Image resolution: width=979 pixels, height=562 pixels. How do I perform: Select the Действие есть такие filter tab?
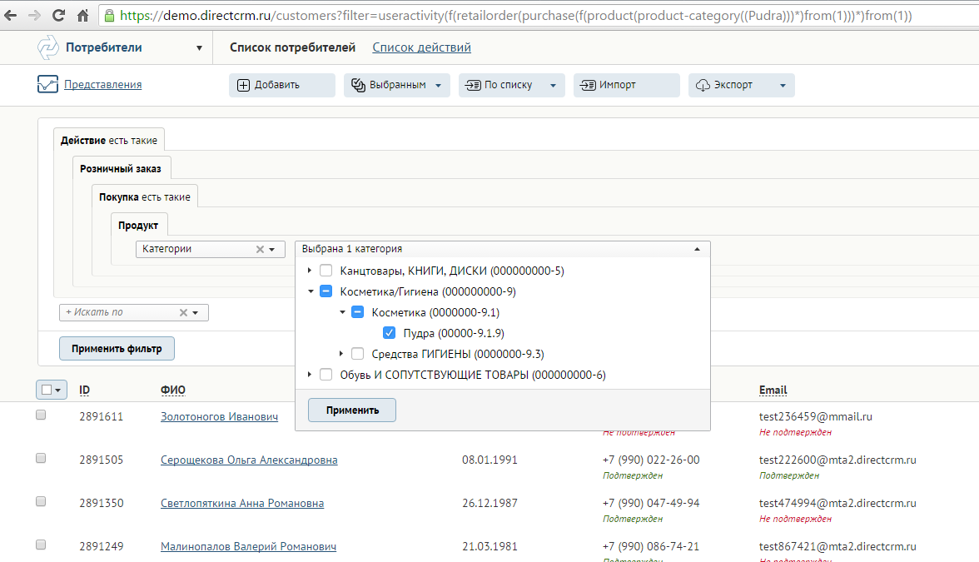[109, 141]
